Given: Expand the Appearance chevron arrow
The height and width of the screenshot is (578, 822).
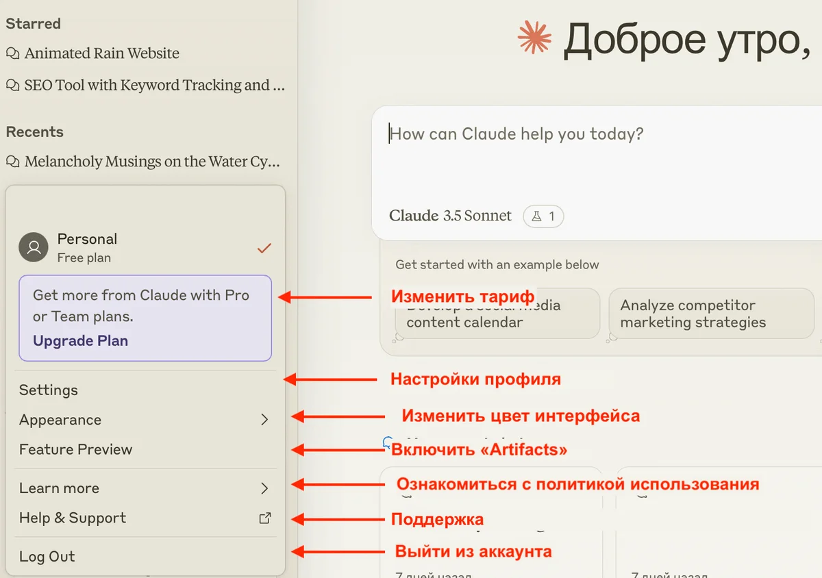Looking at the screenshot, I should click(264, 420).
